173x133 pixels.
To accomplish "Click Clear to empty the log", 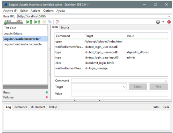I will click(x=165, y=107).
